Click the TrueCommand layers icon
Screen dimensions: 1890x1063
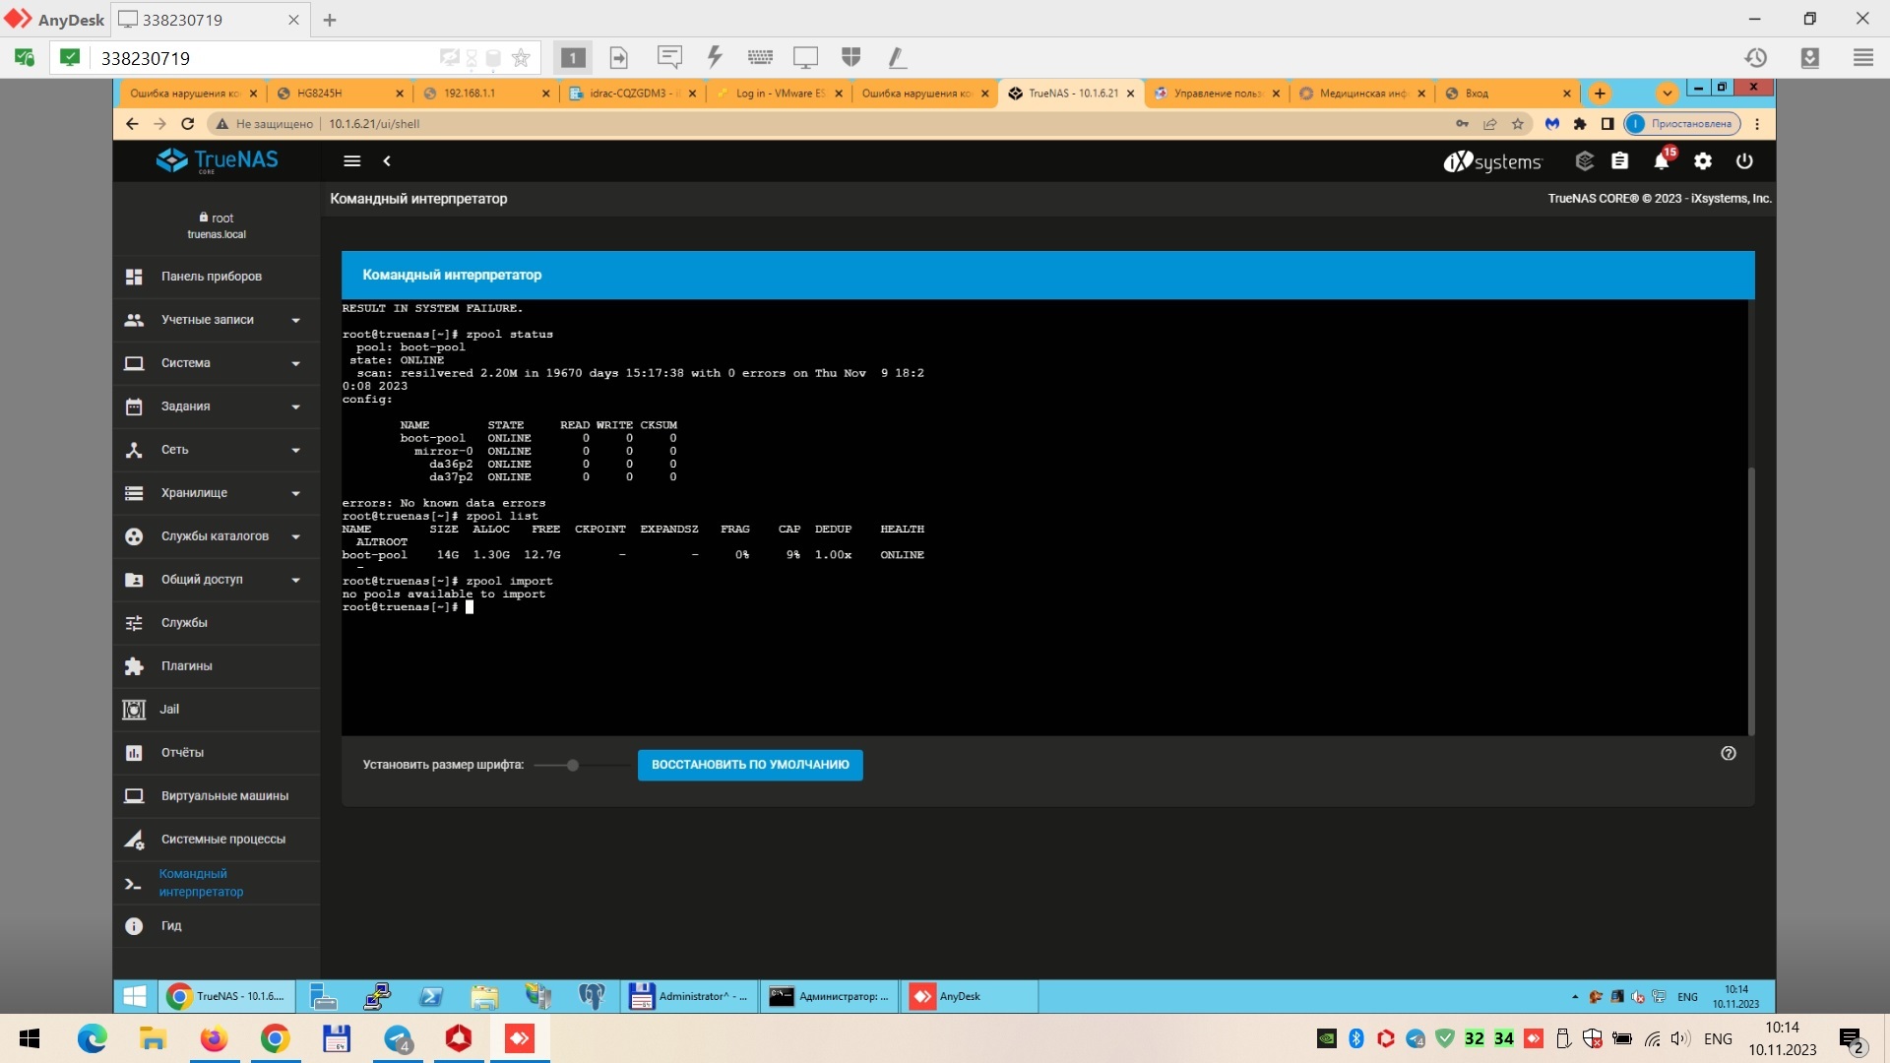point(1585,161)
